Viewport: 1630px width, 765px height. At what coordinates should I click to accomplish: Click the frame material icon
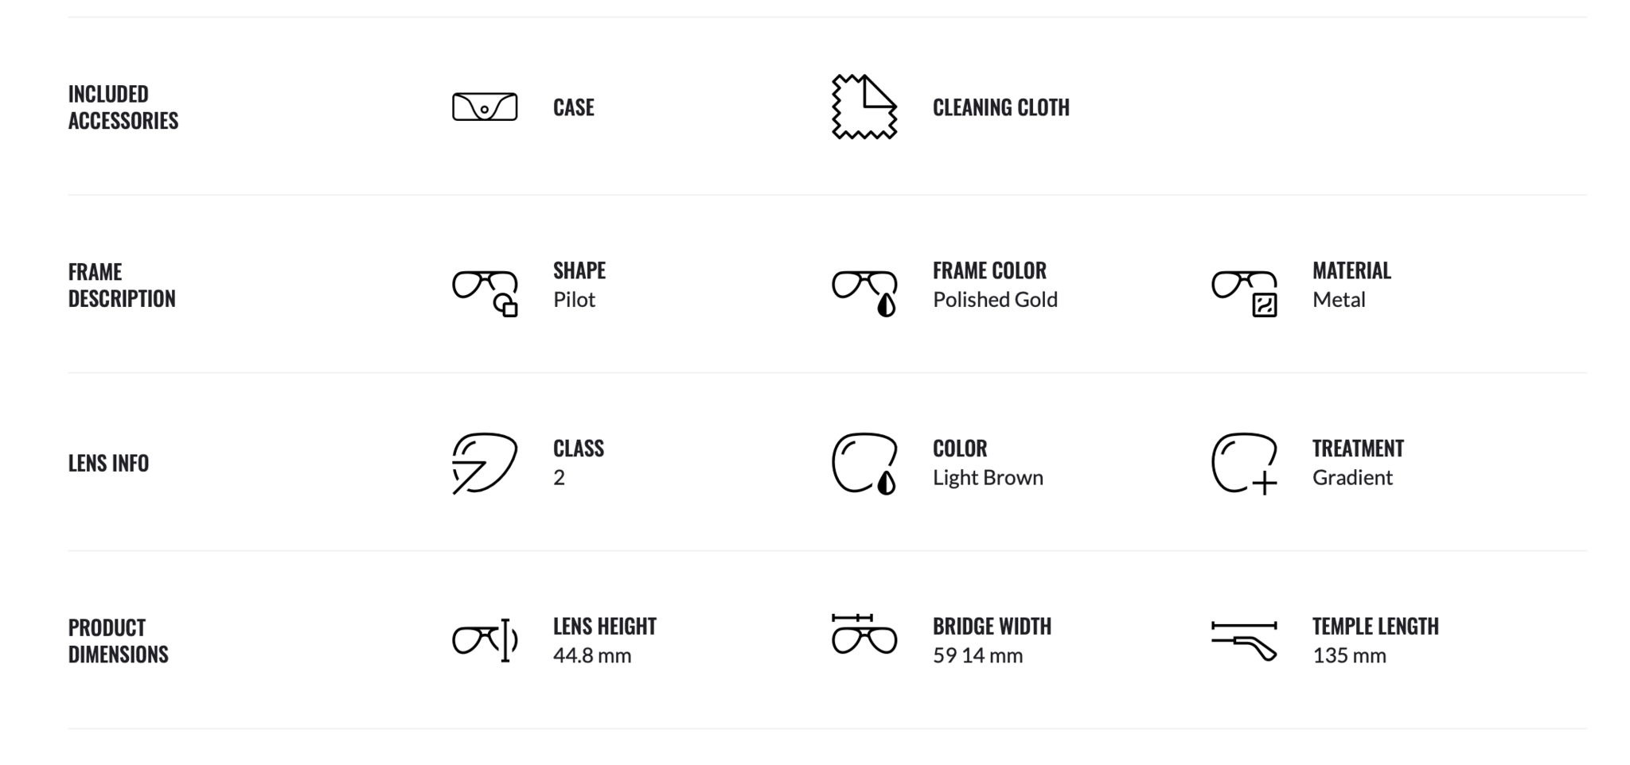point(1245,293)
